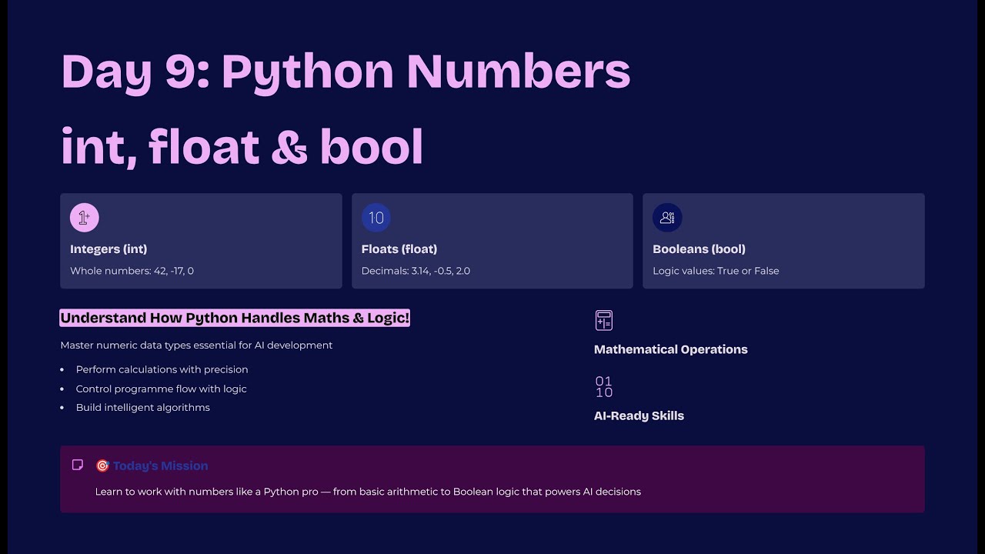Viewport: 985px width, 554px height.
Task: Select the 'Floats (float)' heading
Action: tap(399, 249)
